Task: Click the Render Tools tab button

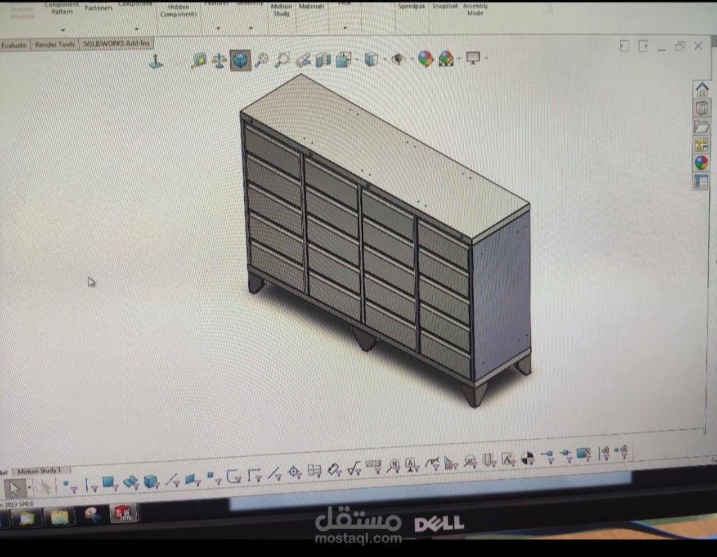Action: coord(56,44)
